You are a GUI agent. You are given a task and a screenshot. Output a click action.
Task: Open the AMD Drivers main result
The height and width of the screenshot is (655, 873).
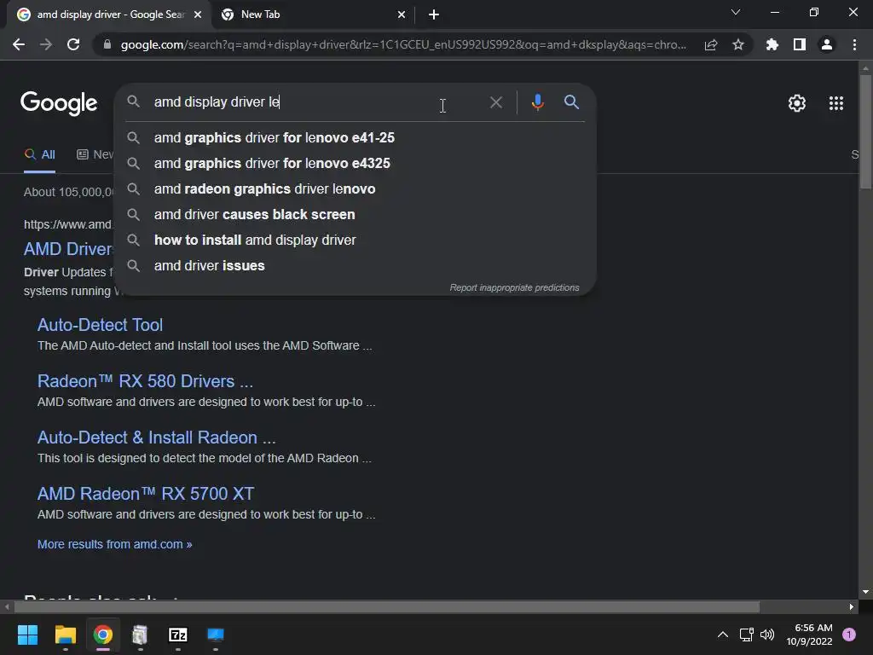pos(68,249)
